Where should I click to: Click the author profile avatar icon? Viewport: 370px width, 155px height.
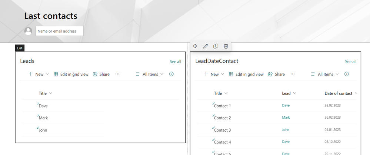pos(28,31)
